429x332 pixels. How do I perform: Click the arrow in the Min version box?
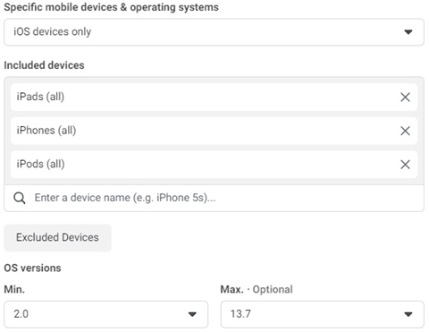pos(192,314)
